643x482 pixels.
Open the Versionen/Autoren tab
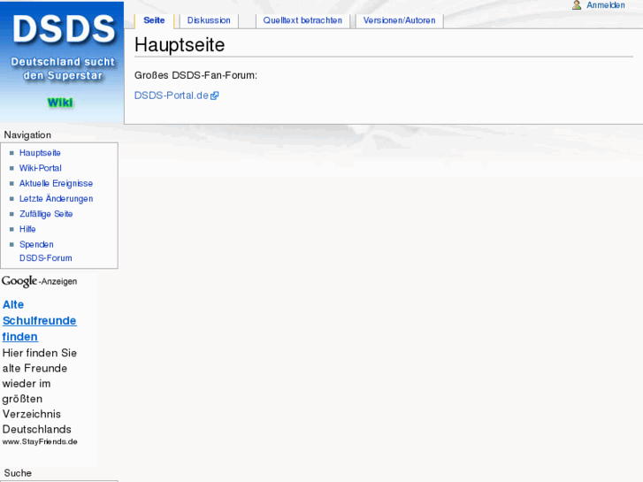tap(400, 20)
